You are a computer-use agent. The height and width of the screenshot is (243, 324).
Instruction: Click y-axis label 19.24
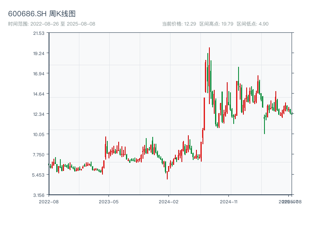[x=39, y=53]
